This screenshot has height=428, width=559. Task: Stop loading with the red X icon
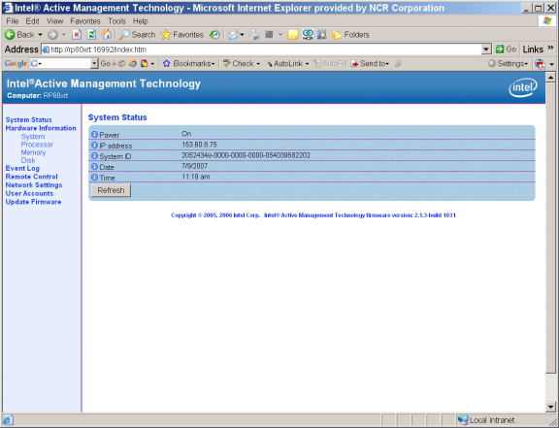click(77, 35)
